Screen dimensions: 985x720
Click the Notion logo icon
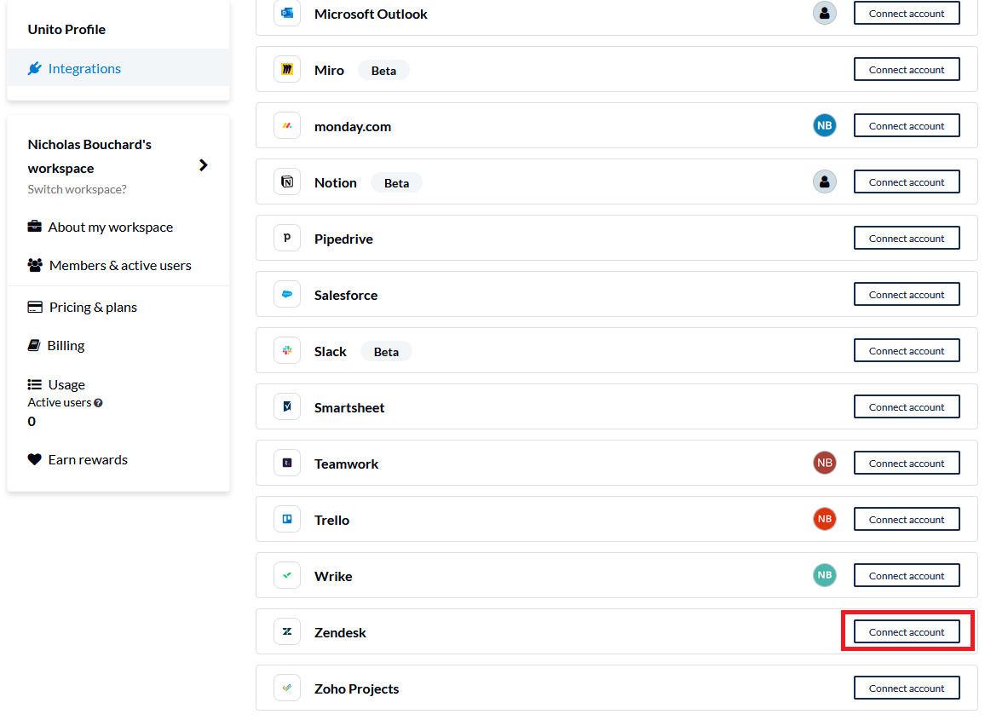click(287, 181)
